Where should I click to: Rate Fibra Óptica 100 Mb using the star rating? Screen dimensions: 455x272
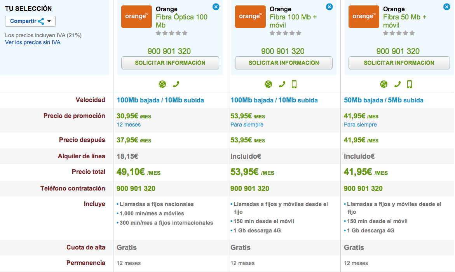(171, 33)
